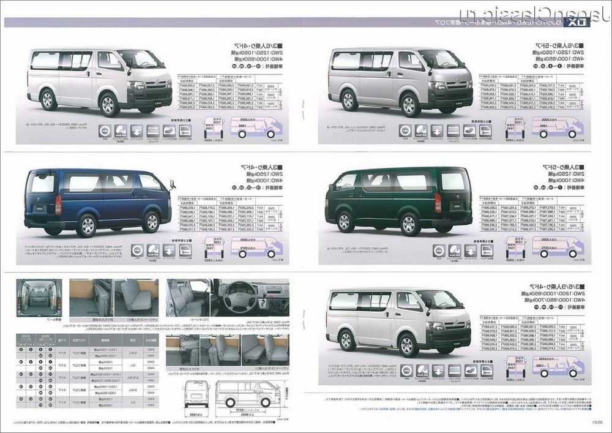Select the upright rear bench seat photo in the top photo row
The image size is (612, 433).
[136, 298]
